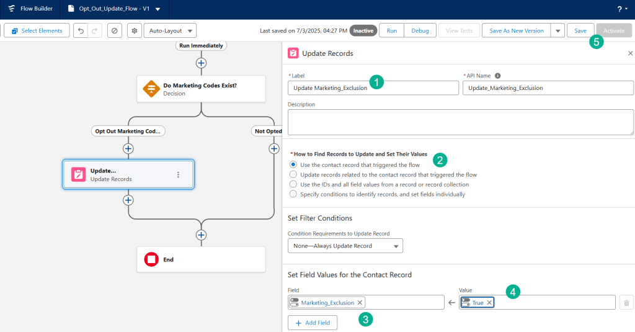635x332 pixels.
Task: Click the red End element icon
Action: pyautogui.click(x=151, y=259)
